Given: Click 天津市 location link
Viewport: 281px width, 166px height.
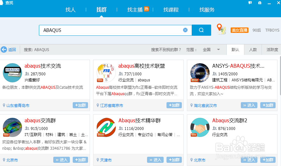Looking at the screenshot, I should pyautogui.click(x=106, y=160).
